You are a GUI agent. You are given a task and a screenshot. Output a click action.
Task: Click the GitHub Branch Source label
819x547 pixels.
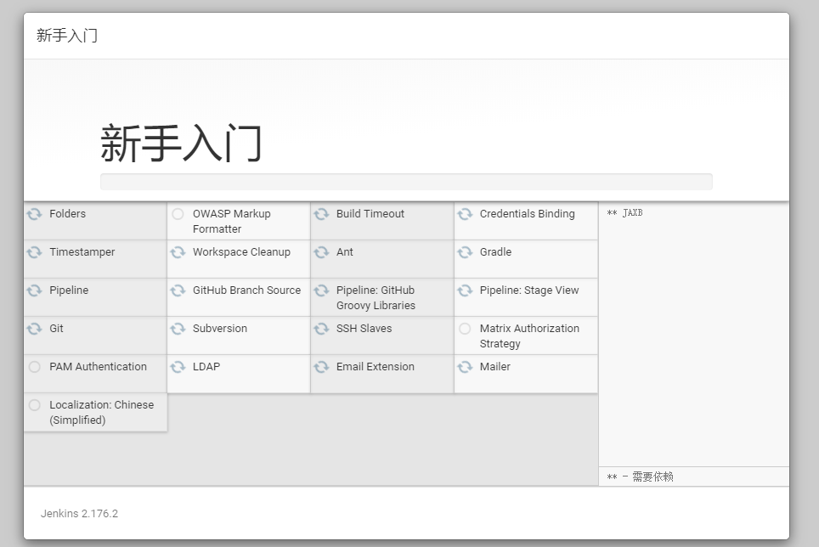(x=246, y=290)
